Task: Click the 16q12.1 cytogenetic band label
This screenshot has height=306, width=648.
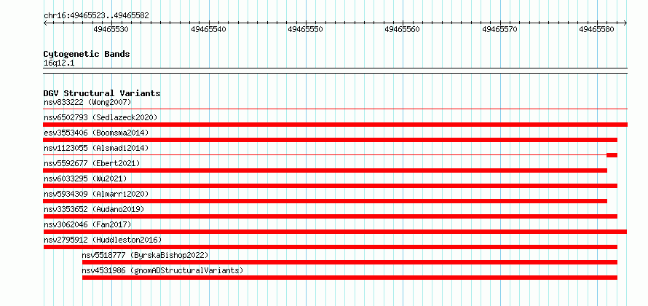Action: [59, 63]
